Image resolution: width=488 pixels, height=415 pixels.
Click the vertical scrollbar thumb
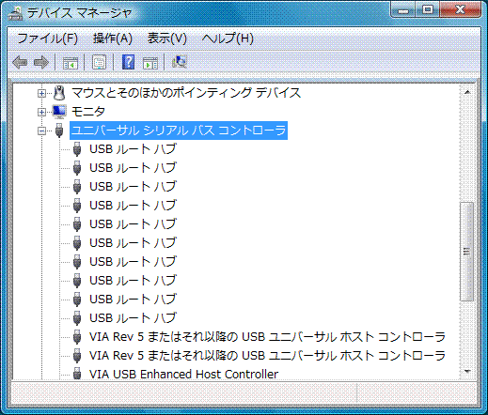point(466,252)
